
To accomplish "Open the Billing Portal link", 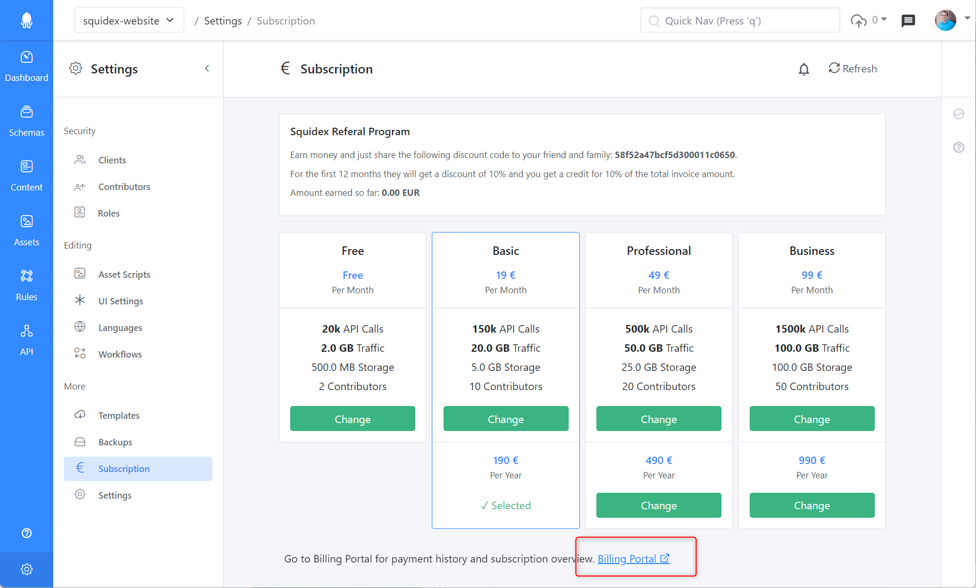I will click(x=634, y=559).
